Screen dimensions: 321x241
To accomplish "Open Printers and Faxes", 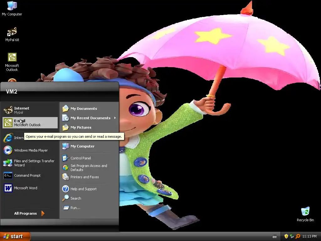I will pyautogui.click(x=89, y=177).
